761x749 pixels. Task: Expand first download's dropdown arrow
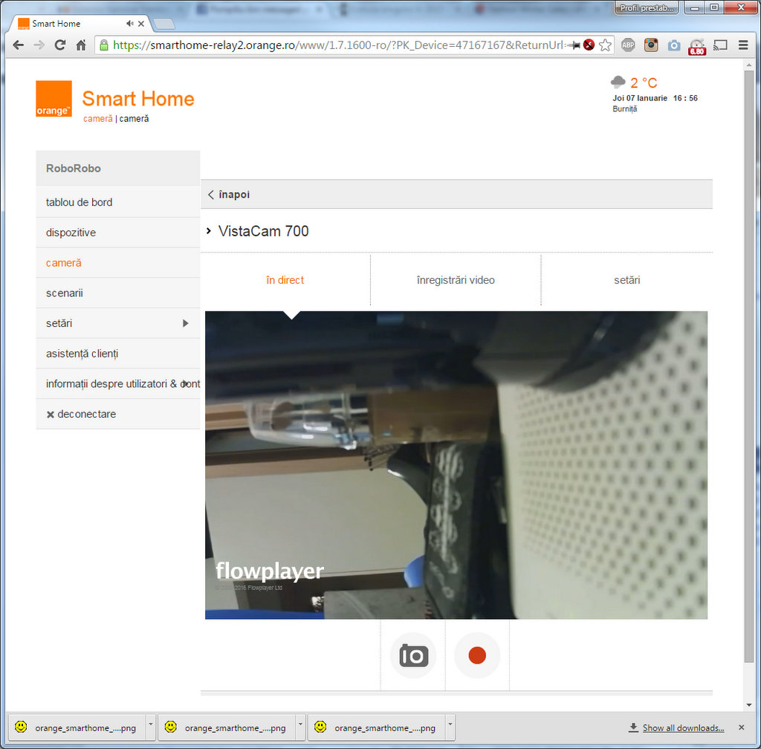[x=151, y=724]
